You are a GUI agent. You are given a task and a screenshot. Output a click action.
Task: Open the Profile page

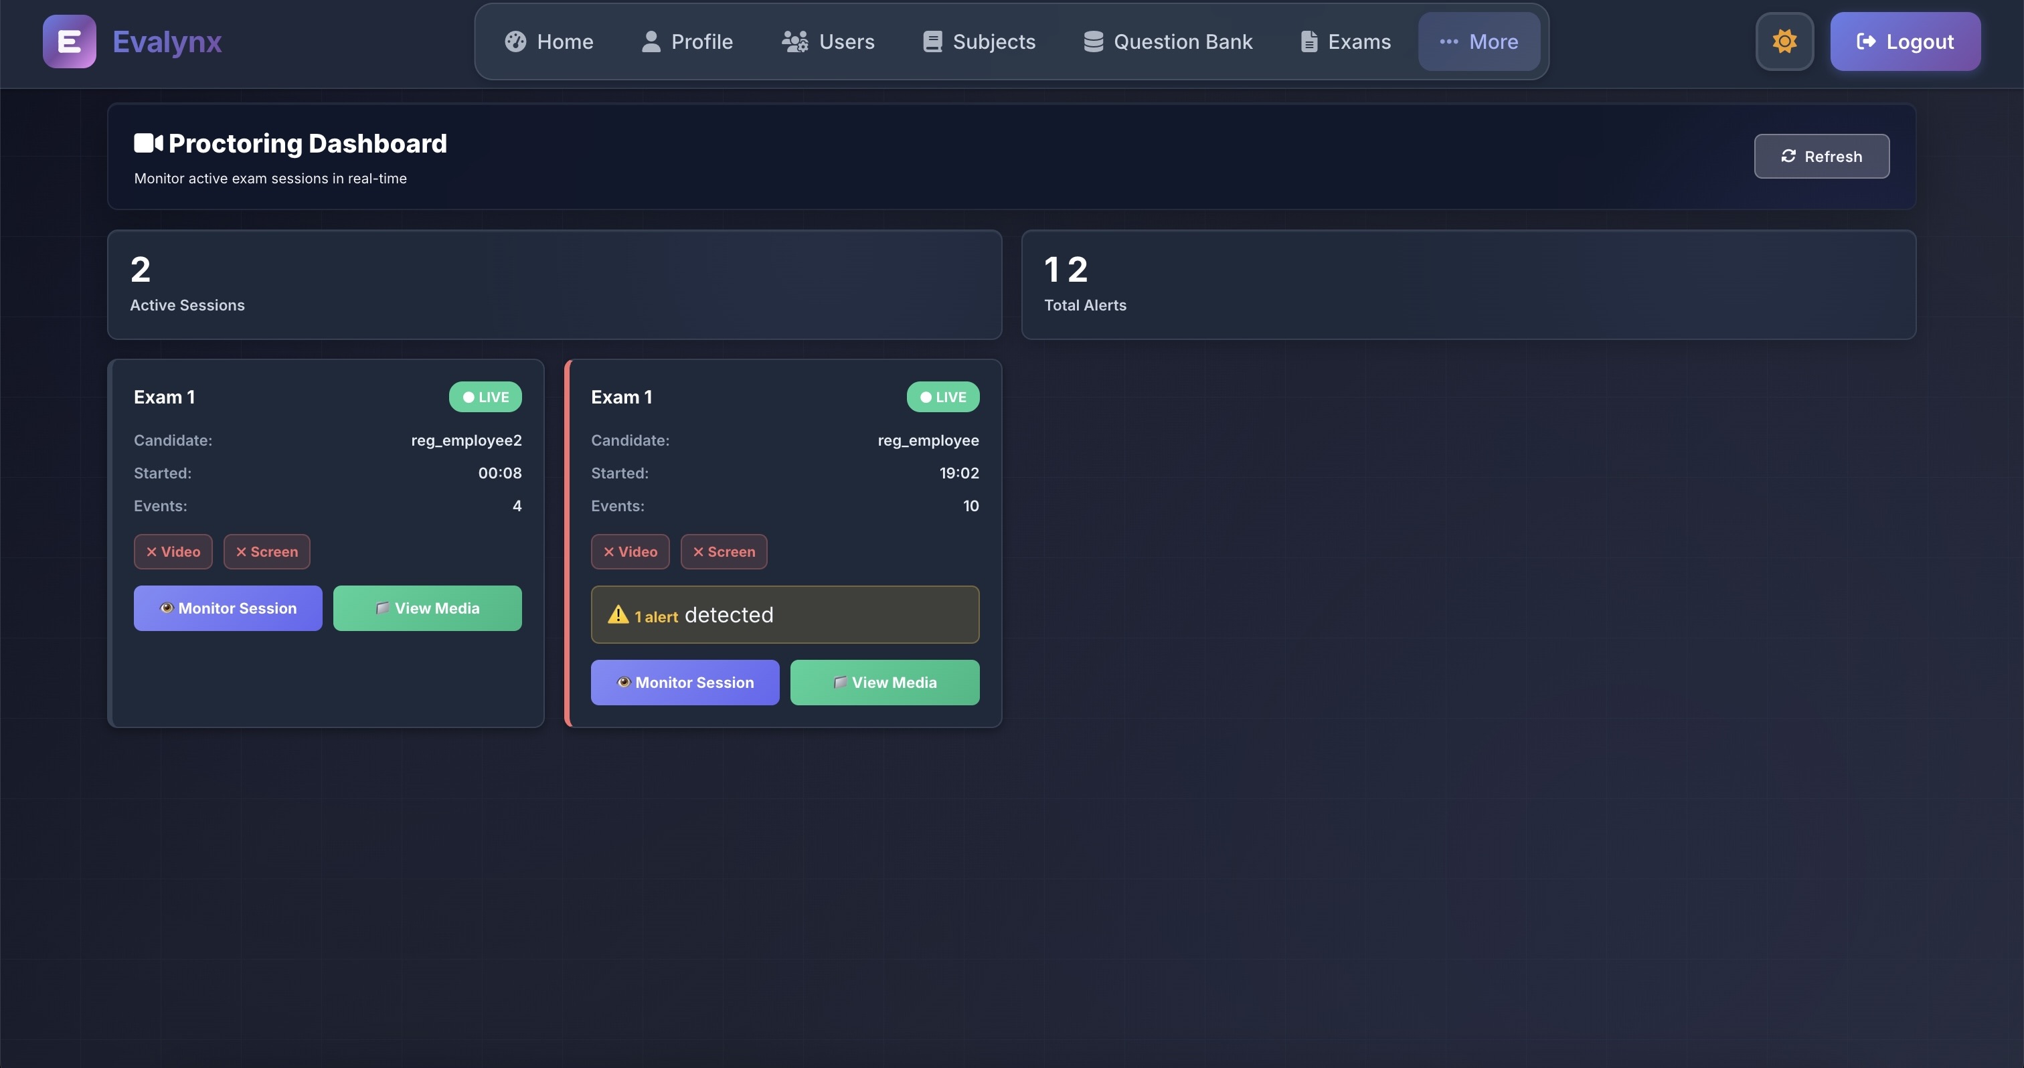pos(687,41)
